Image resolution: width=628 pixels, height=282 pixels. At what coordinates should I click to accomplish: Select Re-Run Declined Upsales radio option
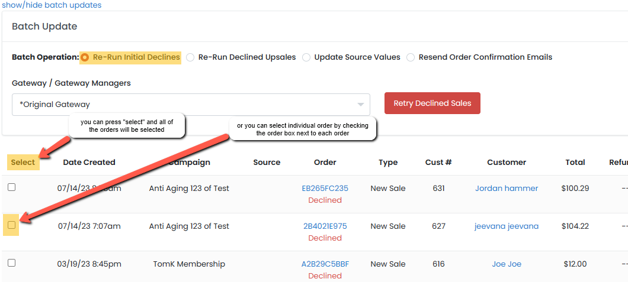pos(190,57)
